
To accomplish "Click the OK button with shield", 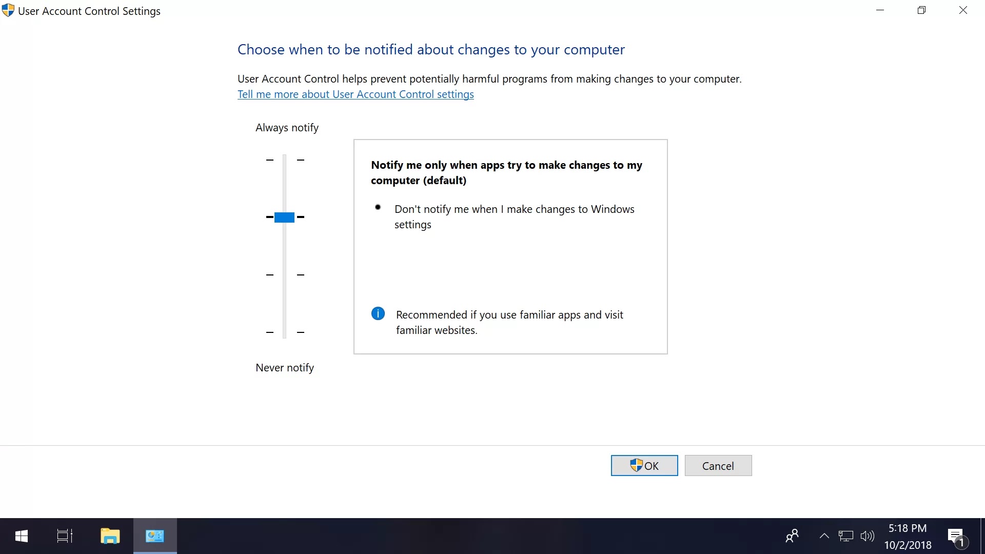I will [x=644, y=465].
